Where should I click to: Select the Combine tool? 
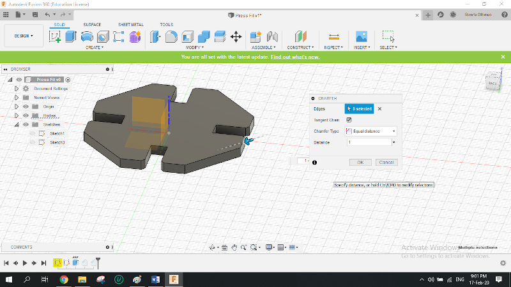[204, 36]
